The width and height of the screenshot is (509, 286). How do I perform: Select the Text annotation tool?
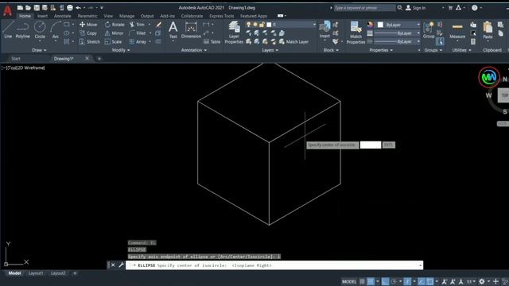[x=173, y=30]
